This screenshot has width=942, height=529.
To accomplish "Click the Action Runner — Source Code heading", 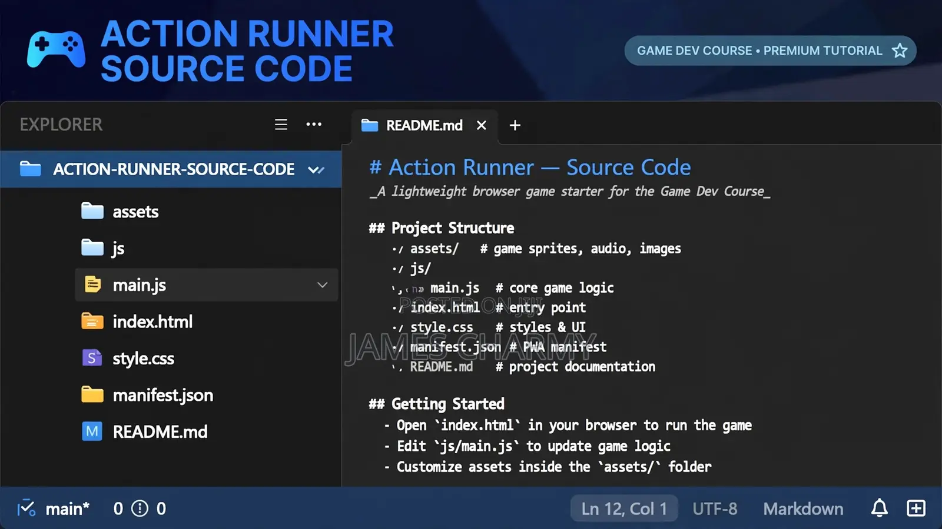I will [x=530, y=168].
